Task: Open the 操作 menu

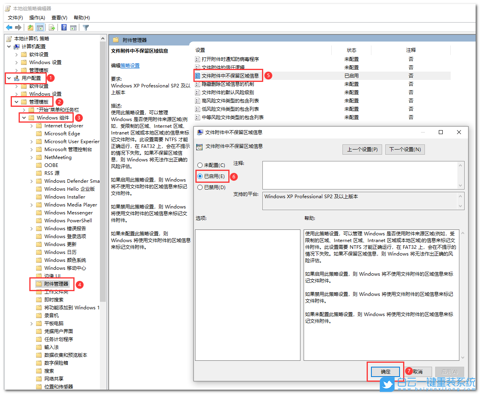Action: pyautogui.click(x=37, y=17)
